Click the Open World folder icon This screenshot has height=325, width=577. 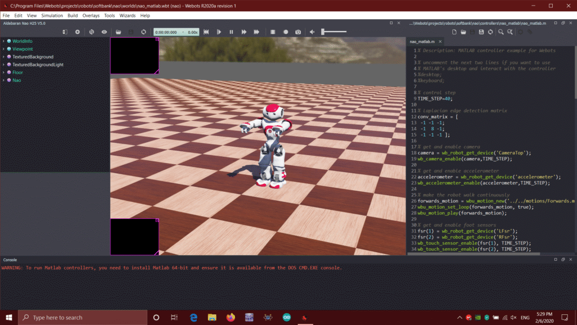118,32
